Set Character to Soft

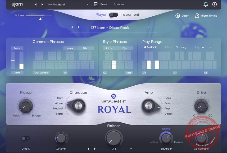(60, 98)
